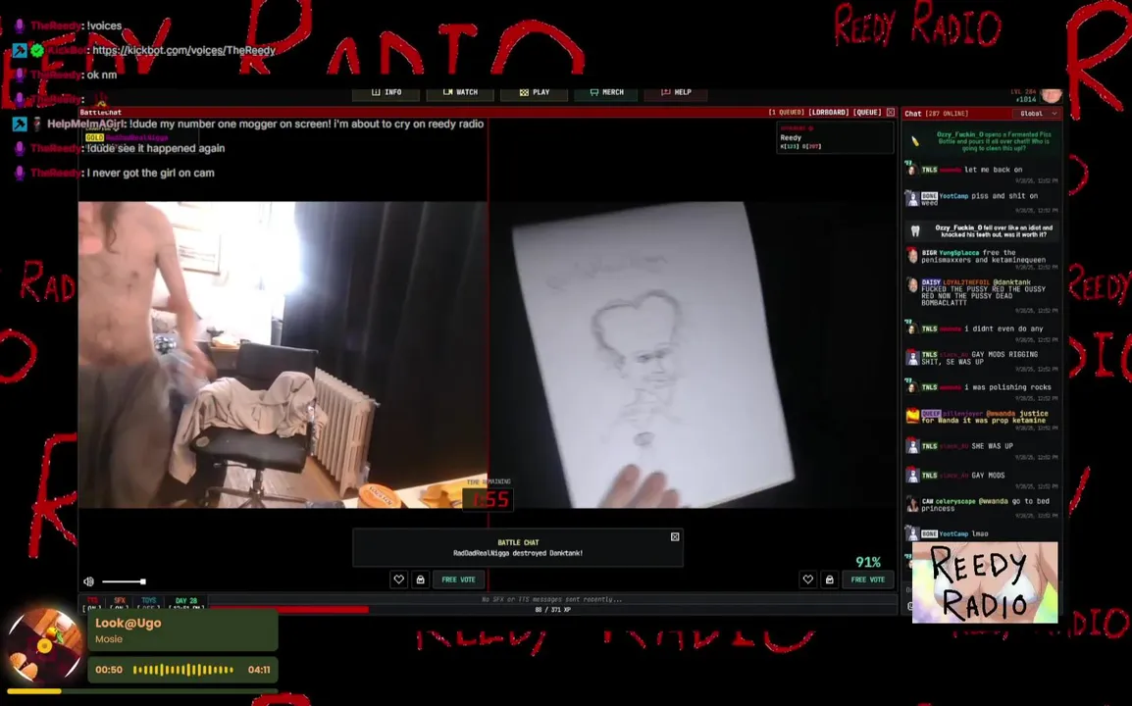
Task: Toggle the TOYS setting
Action: coord(149,603)
